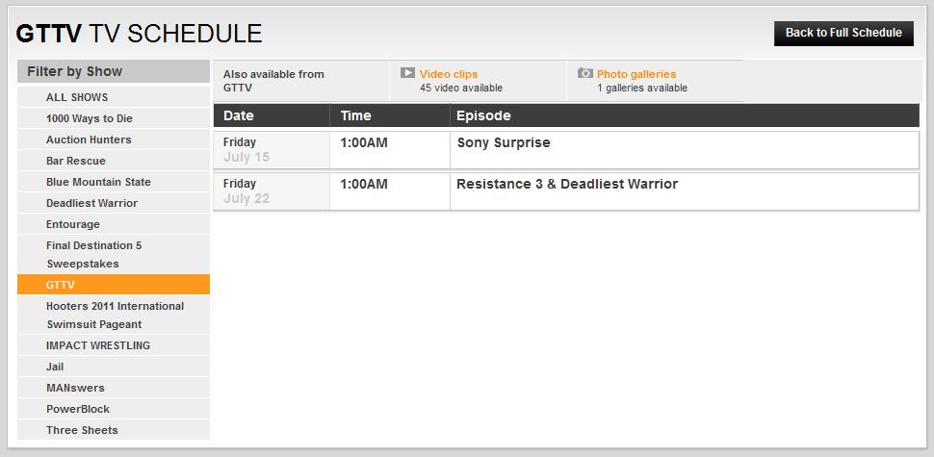
Task: Select Bar Rescue in the sidebar
Action: (76, 161)
